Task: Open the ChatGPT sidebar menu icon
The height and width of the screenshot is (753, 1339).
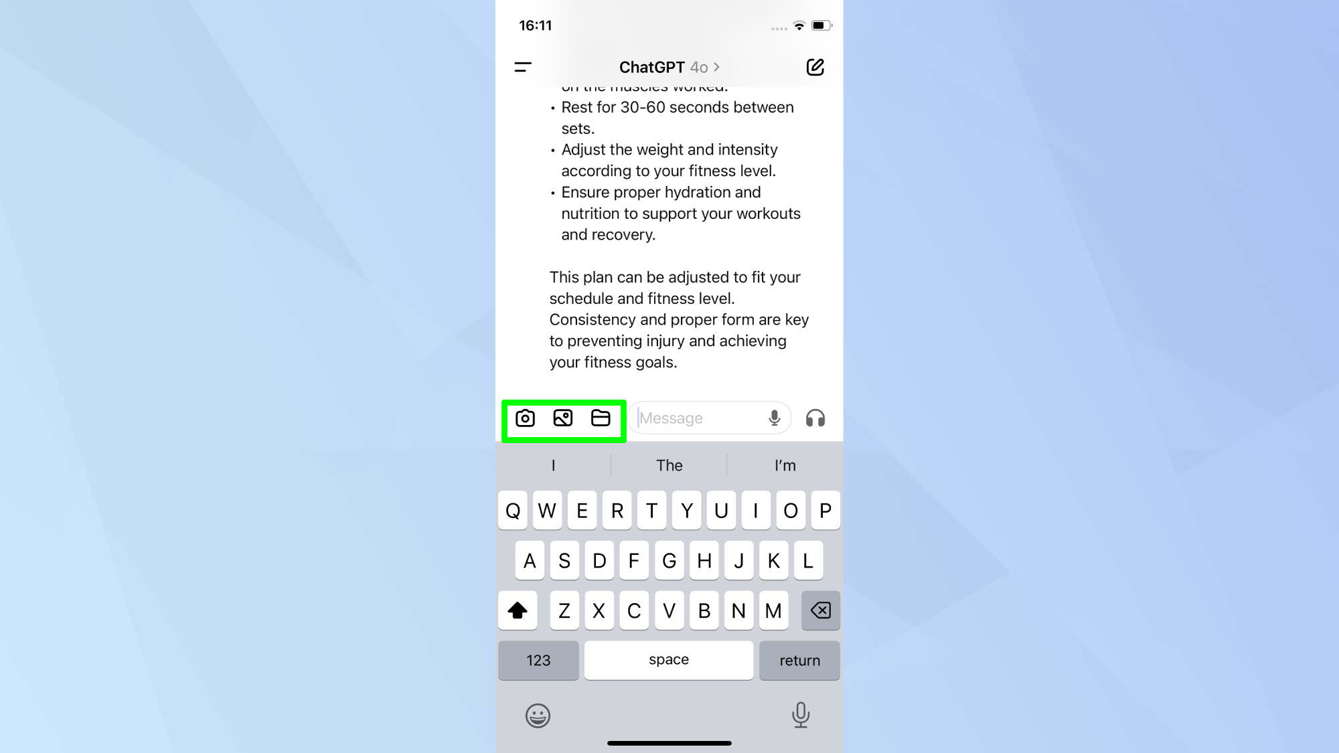Action: point(522,66)
